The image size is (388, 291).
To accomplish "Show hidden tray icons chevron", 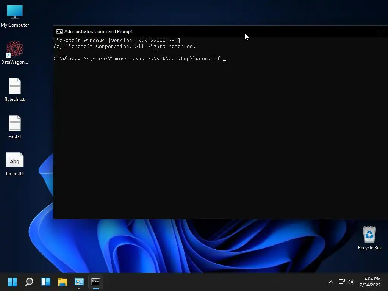I will (331, 282).
